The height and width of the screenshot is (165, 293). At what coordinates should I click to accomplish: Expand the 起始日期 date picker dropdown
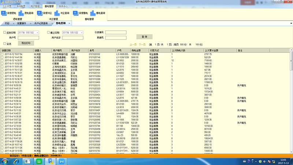pos(38,33)
